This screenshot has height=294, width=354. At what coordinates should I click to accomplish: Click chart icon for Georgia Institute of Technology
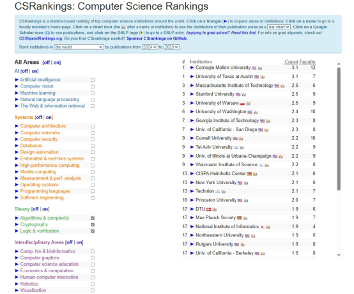click(x=268, y=121)
